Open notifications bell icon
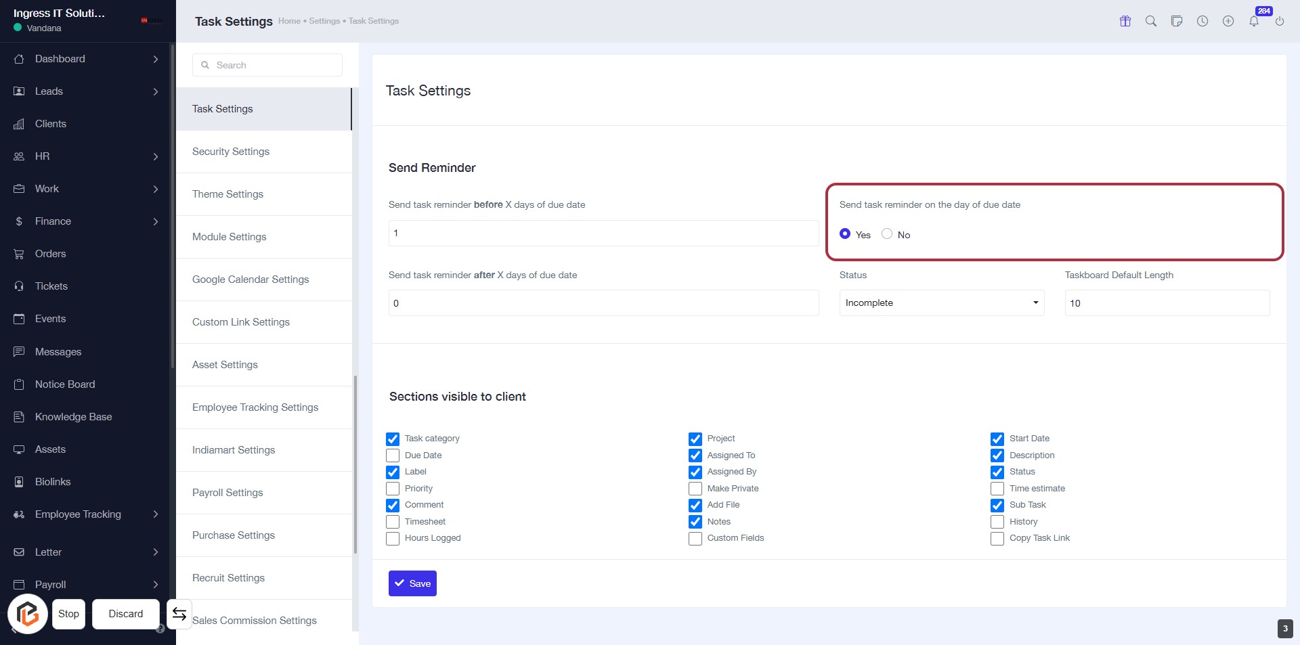Screen dimensions: 1300x645 (x=1254, y=21)
